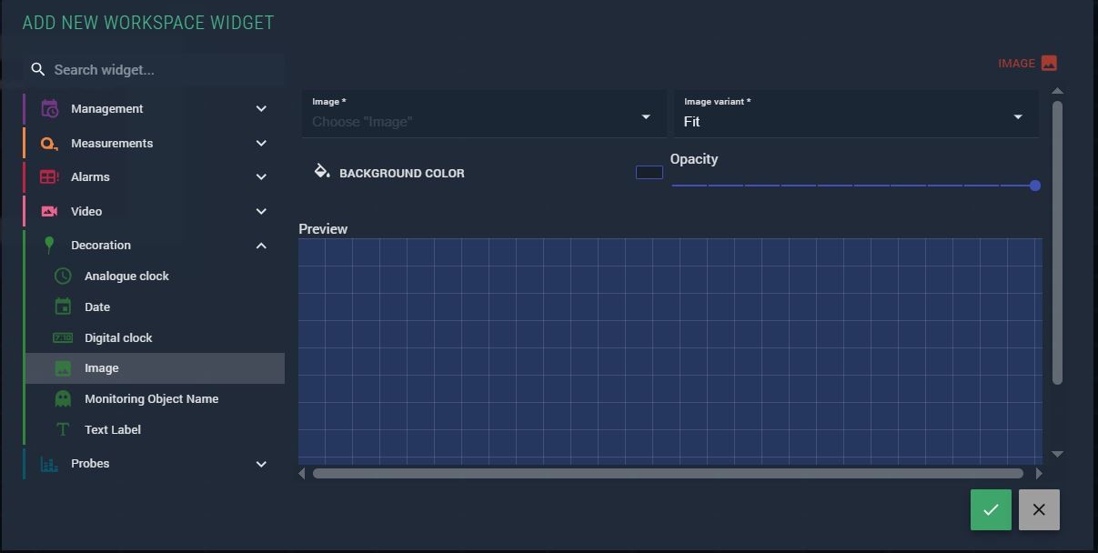The width and height of the screenshot is (1098, 553).
Task: Click the Search widget input field
Action: point(164,70)
